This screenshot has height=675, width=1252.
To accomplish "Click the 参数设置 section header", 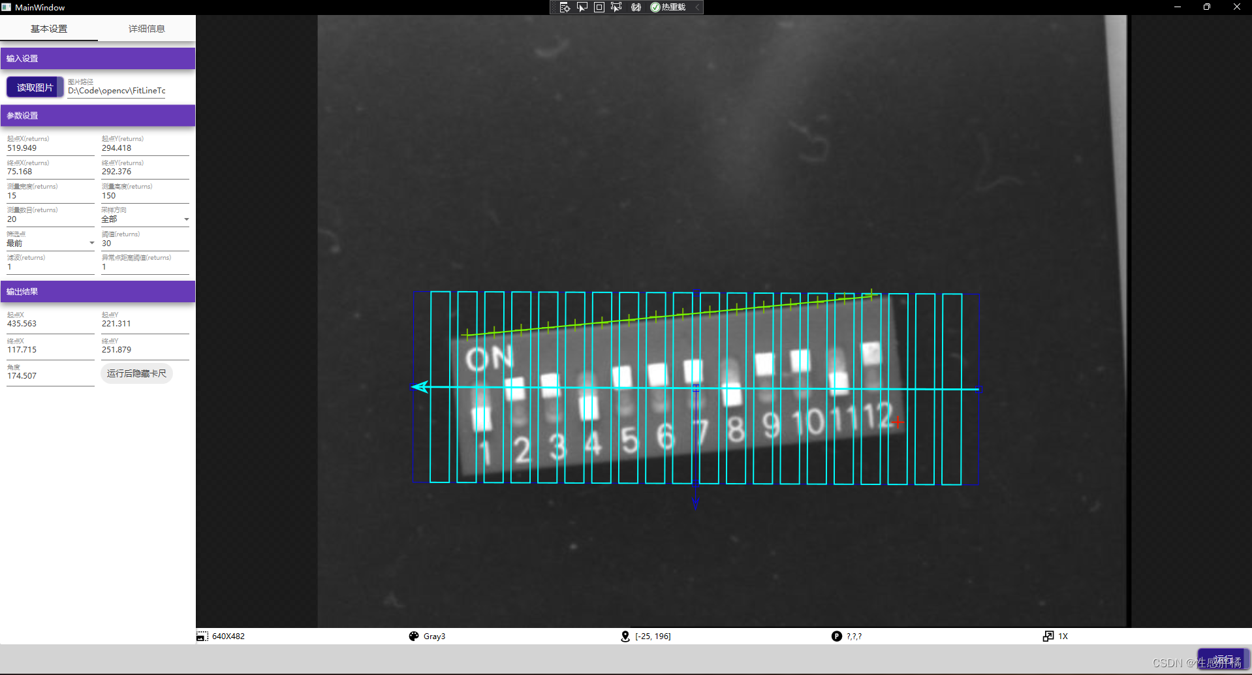I will pos(98,116).
